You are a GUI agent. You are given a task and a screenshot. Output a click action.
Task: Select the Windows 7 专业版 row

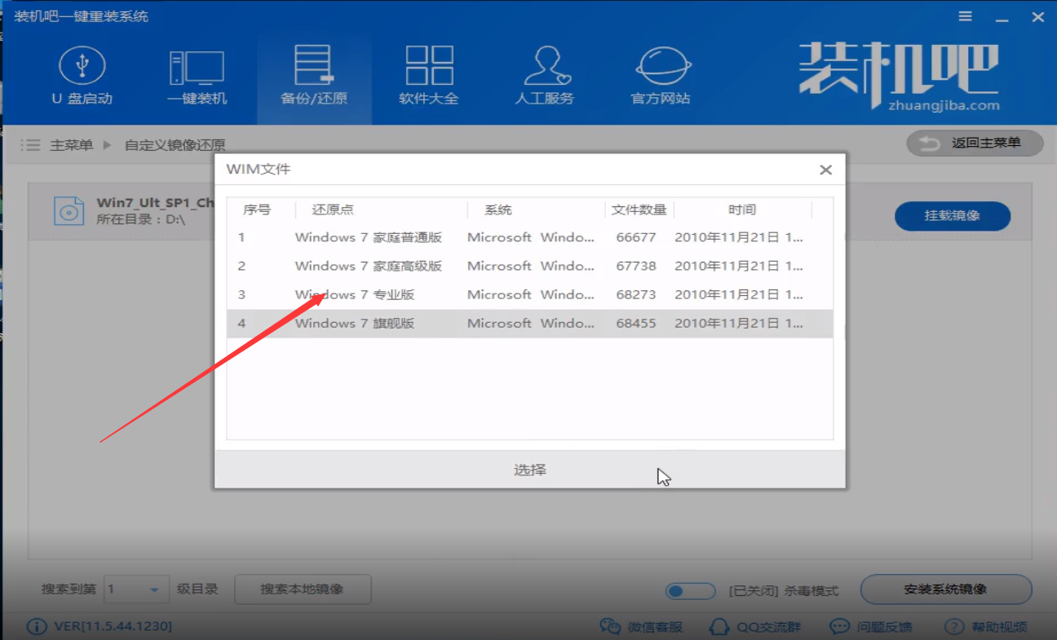[529, 294]
